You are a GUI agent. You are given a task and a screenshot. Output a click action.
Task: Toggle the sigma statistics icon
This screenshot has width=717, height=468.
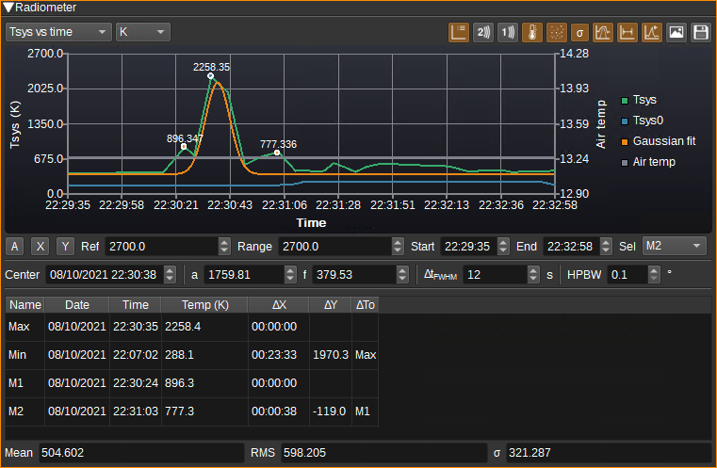[579, 32]
